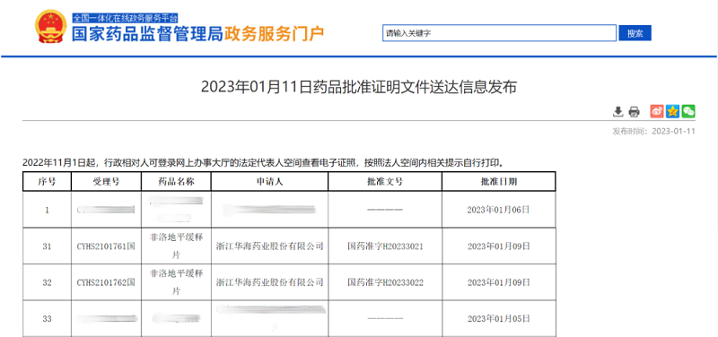
Task: Click the 批准日期 column header
Action: pyautogui.click(x=499, y=182)
